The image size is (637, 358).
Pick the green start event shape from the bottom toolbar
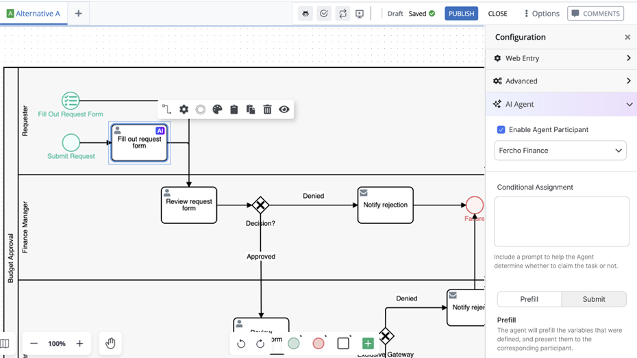[294, 344]
